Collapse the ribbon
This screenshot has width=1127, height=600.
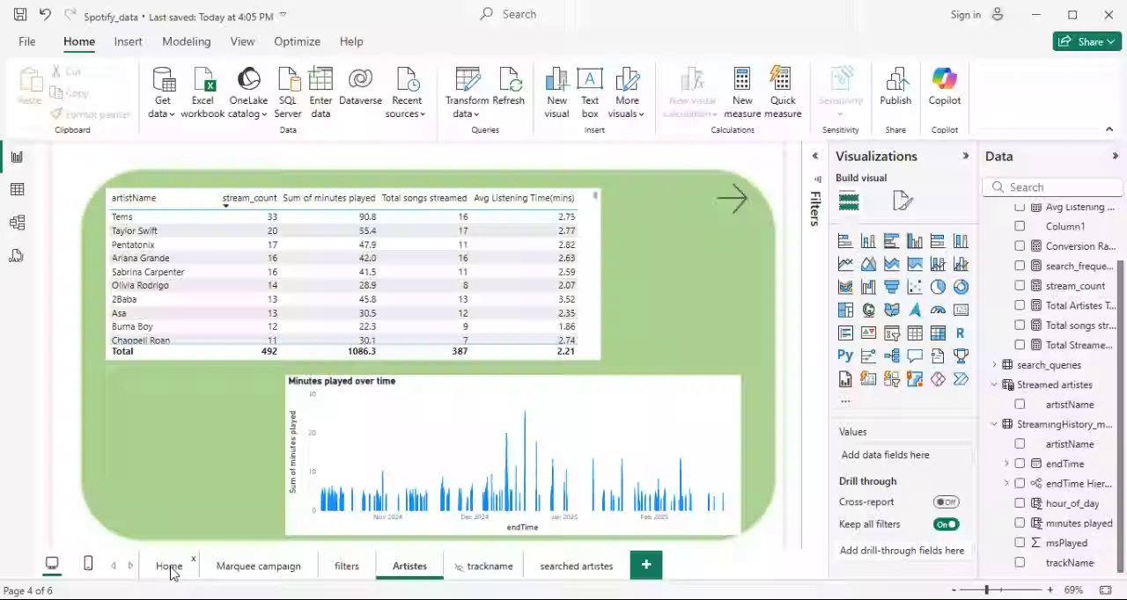(1109, 129)
